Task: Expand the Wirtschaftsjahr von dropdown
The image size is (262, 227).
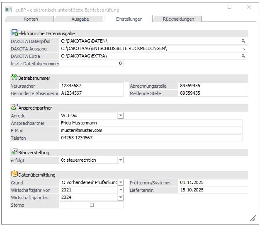Action: (120, 190)
